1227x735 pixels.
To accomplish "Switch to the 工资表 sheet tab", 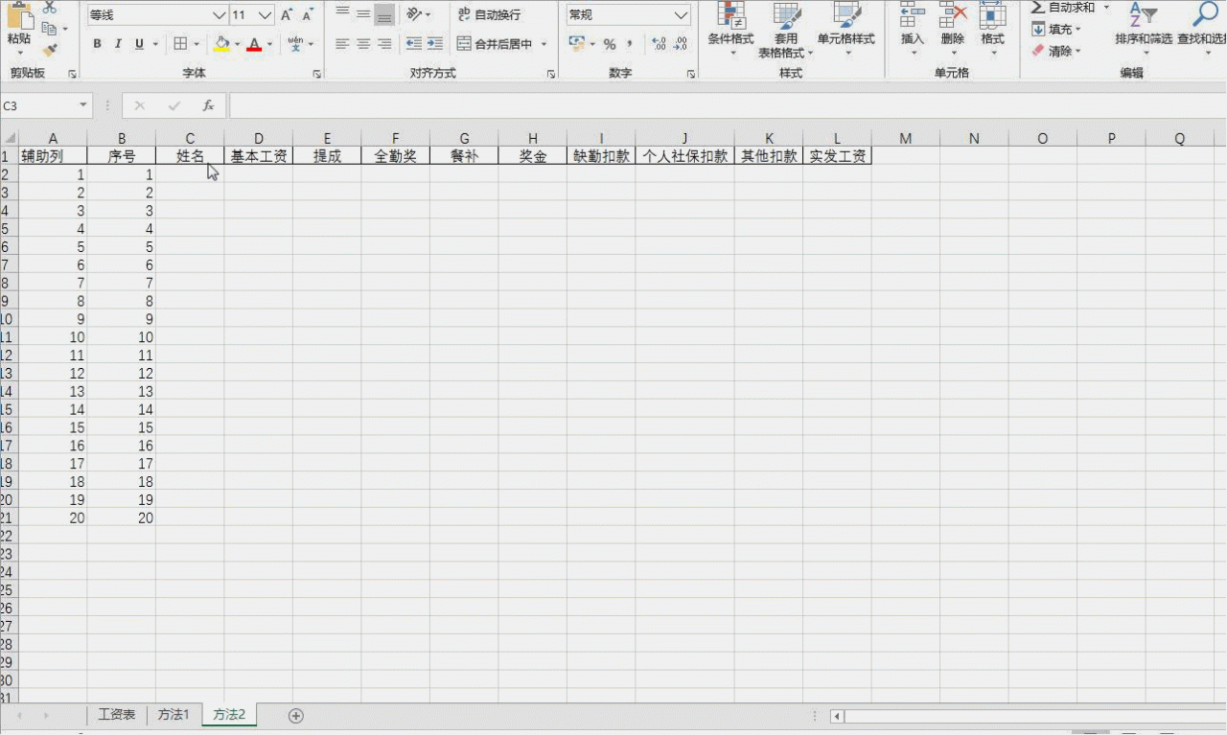I will coord(117,715).
